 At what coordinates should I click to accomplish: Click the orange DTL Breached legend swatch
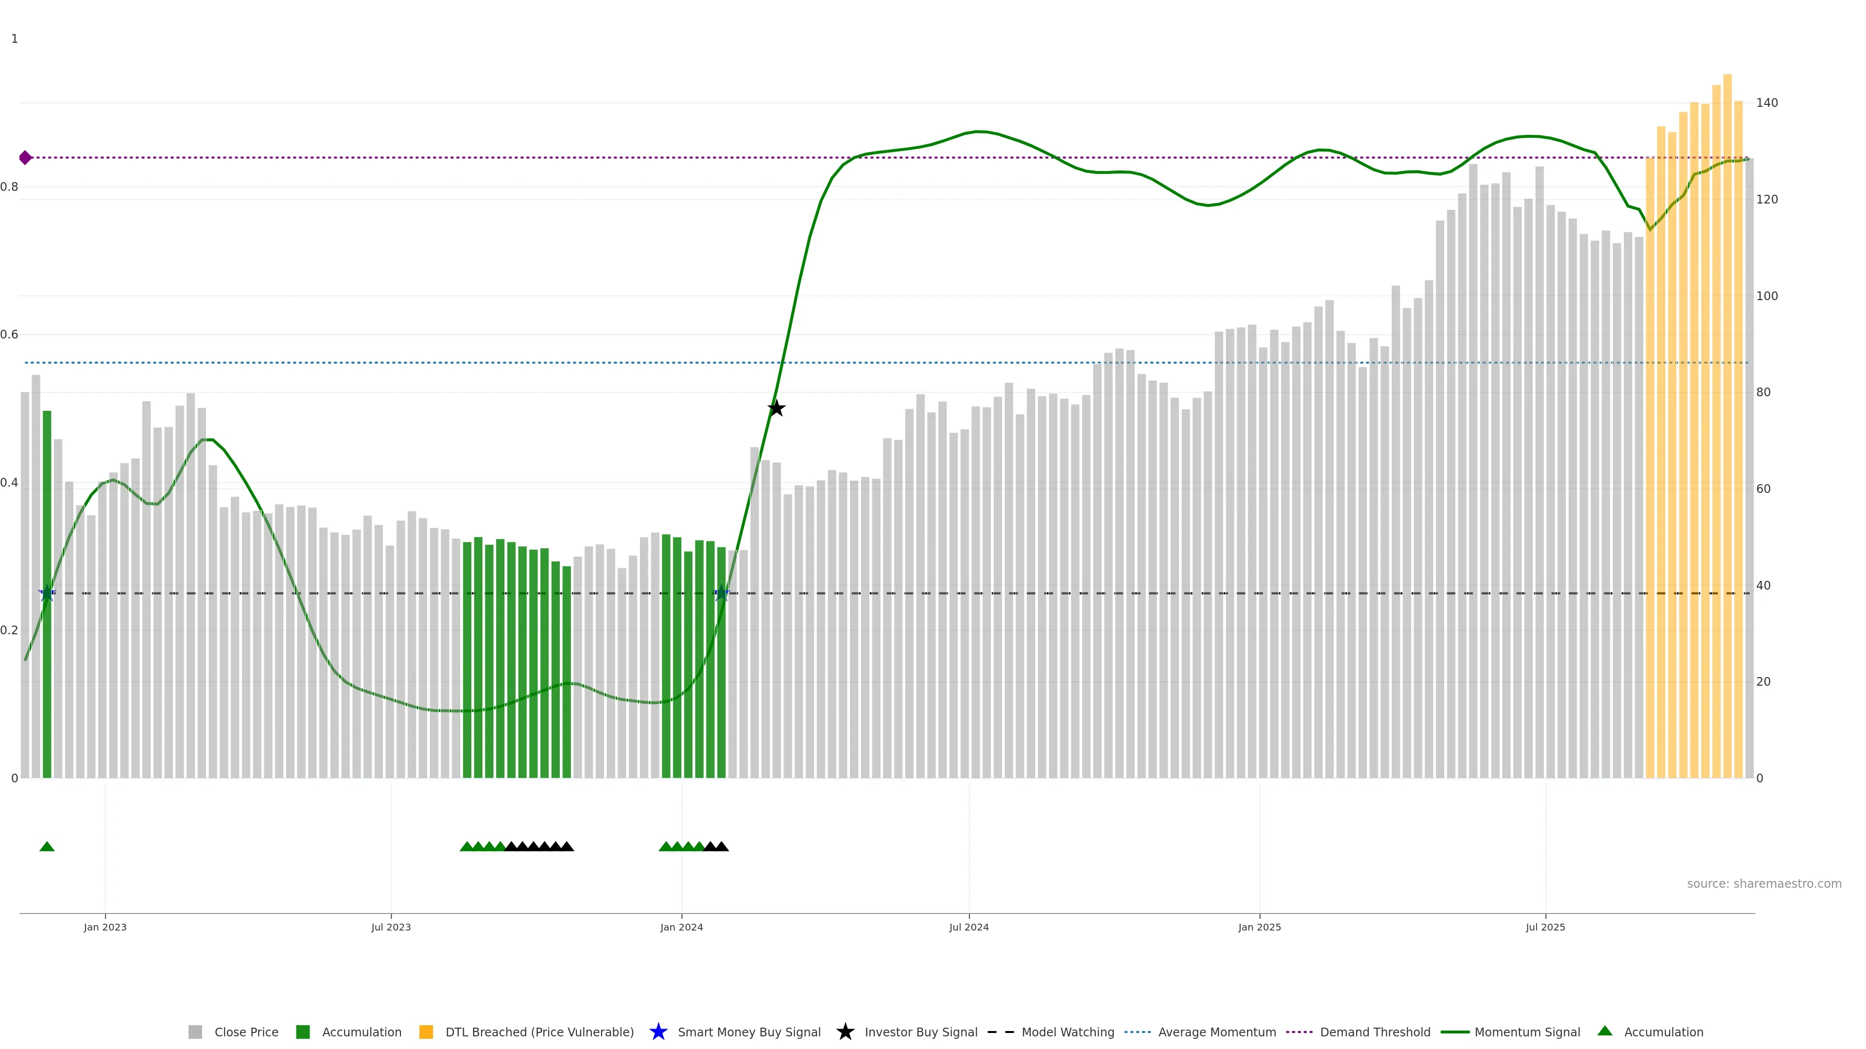point(426,1032)
